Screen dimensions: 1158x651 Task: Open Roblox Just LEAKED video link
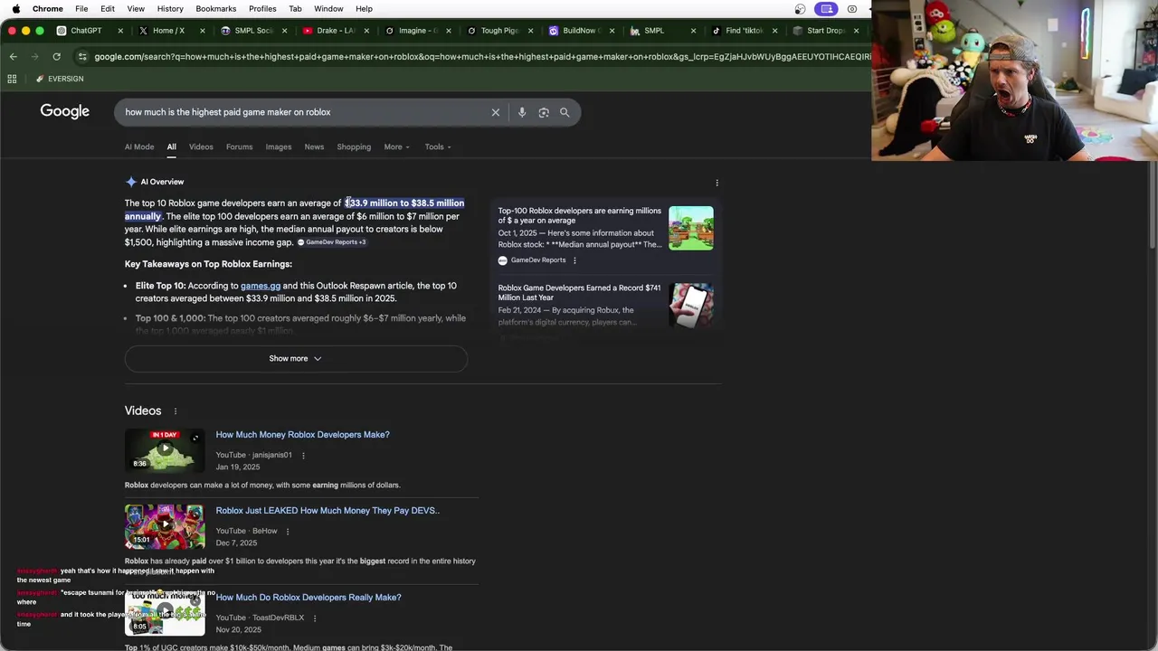click(327, 511)
